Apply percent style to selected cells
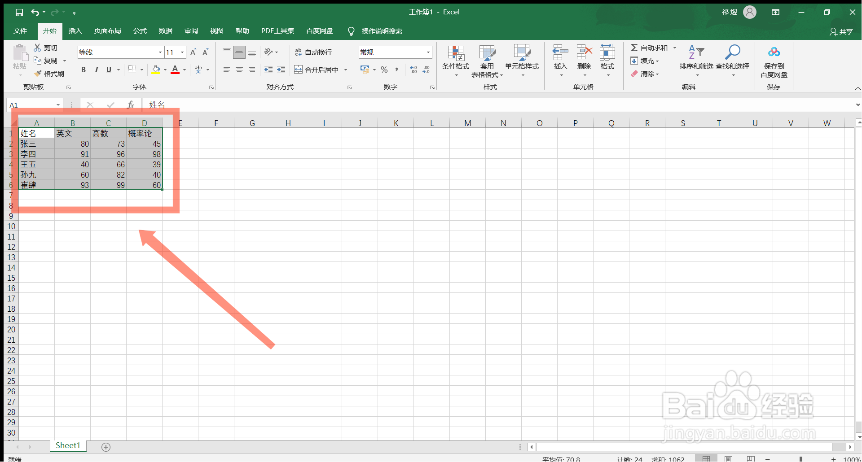The height and width of the screenshot is (462, 862). [384, 70]
